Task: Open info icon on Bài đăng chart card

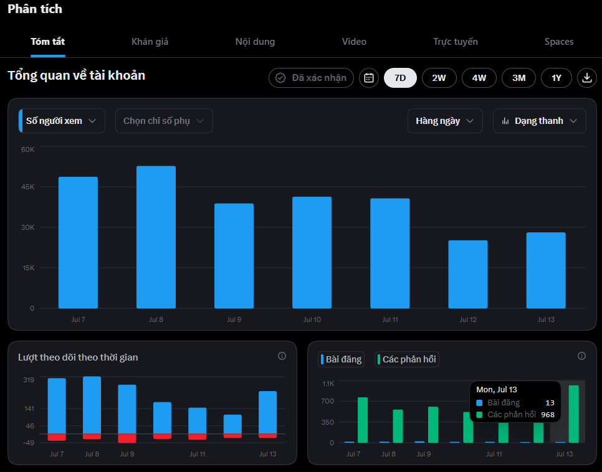Action: click(581, 356)
